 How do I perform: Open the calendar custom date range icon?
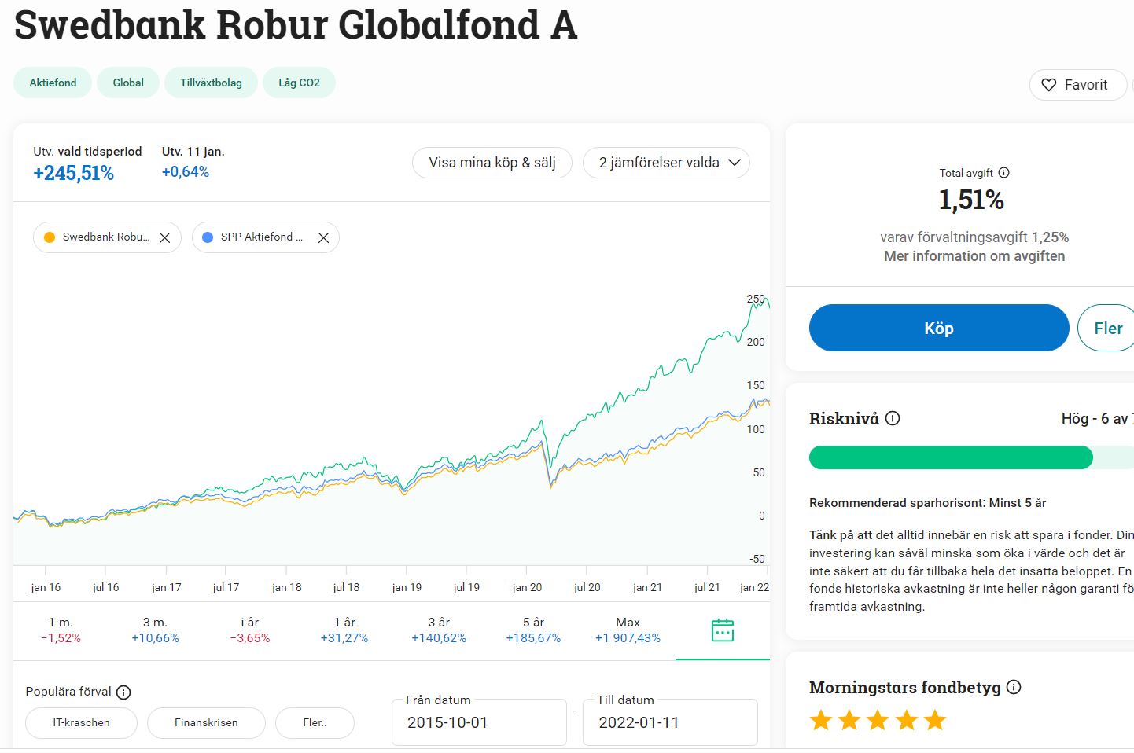pyautogui.click(x=722, y=630)
